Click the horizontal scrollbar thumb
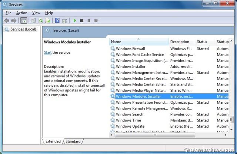This screenshot has height=154, width=237. (155, 135)
